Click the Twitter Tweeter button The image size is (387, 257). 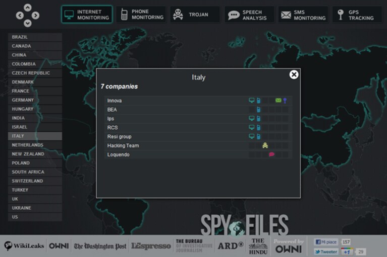tap(326, 251)
